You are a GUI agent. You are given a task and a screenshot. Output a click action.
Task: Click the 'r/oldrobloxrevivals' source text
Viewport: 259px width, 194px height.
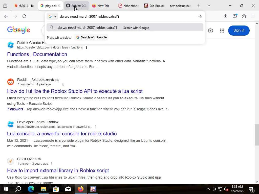[x=45, y=80]
